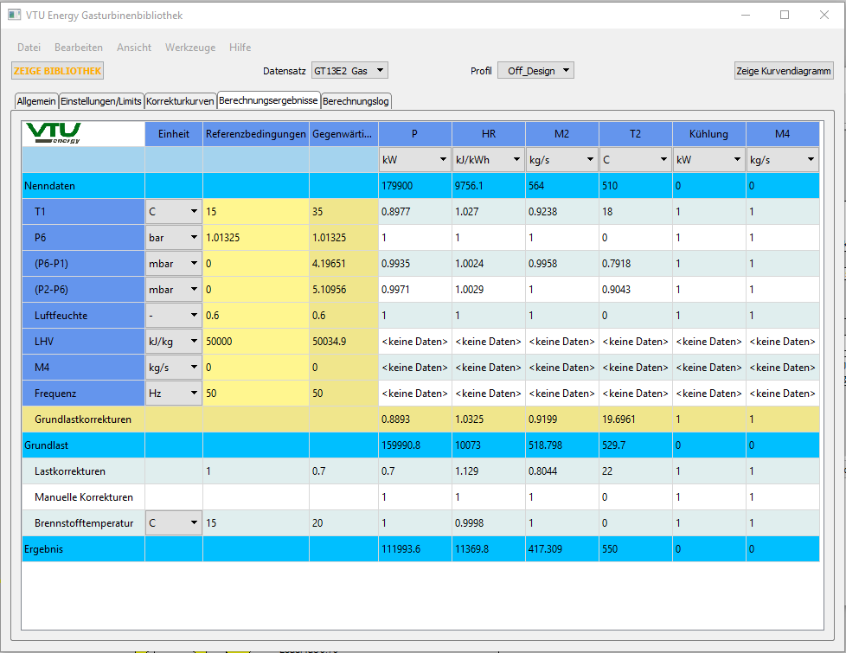846x653 pixels.
Task: Open the P column kW unit dropdown
Action: [414, 160]
